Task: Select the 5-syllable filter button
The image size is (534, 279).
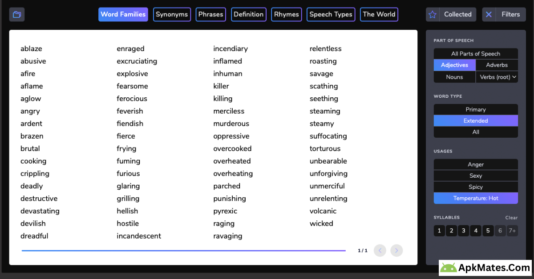Action: (x=488, y=231)
